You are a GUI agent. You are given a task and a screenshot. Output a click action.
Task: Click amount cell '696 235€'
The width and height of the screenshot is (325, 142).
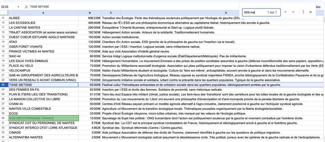click(90, 18)
